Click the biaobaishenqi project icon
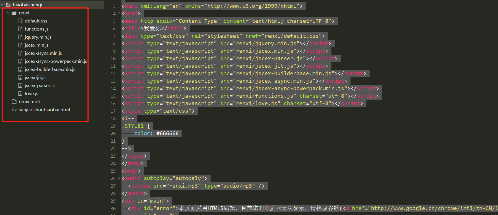The image size is (498, 215). click(x=8, y=5)
